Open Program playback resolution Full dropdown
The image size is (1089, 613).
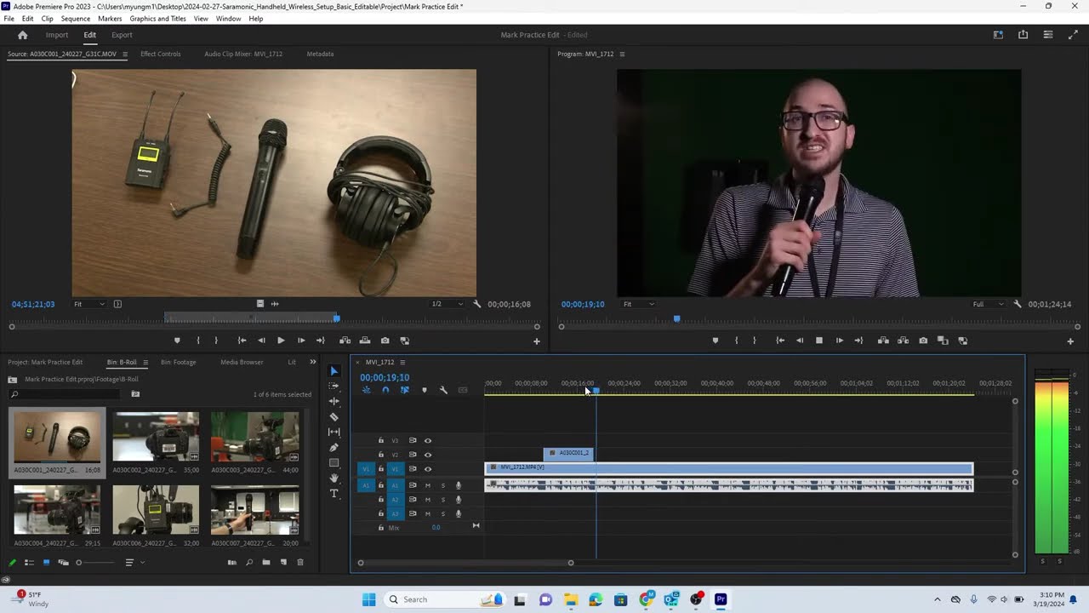(989, 304)
